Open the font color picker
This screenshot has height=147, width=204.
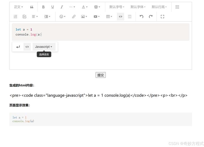click(x=85, y=7)
